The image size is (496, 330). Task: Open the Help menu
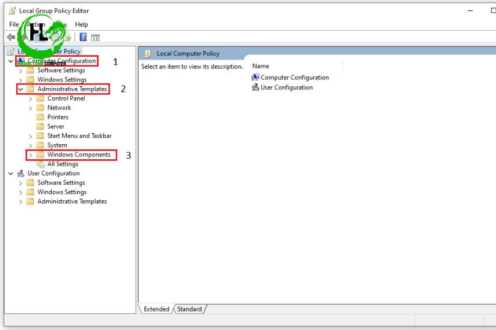(81, 24)
